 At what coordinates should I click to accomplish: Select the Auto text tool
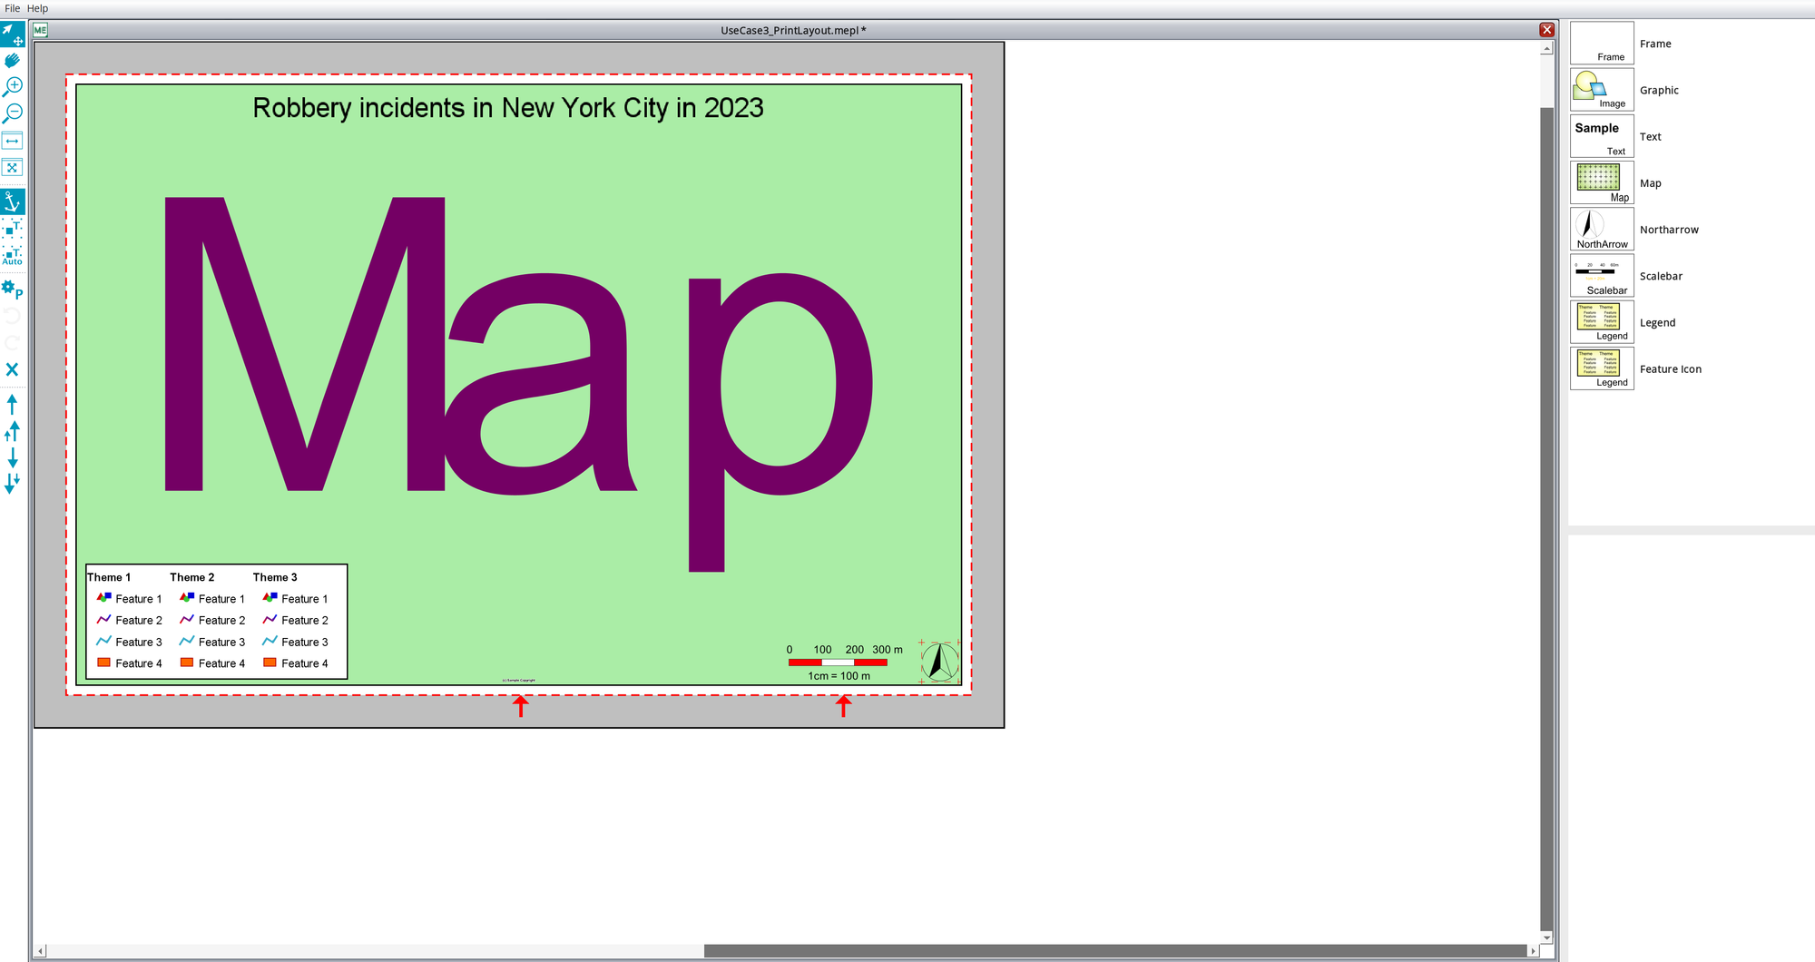12,255
